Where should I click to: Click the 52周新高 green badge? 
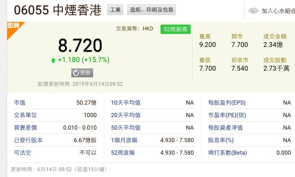[175, 29]
